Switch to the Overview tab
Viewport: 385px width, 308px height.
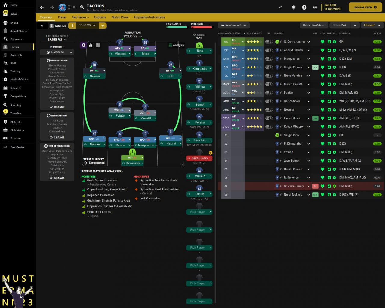coord(46,17)
